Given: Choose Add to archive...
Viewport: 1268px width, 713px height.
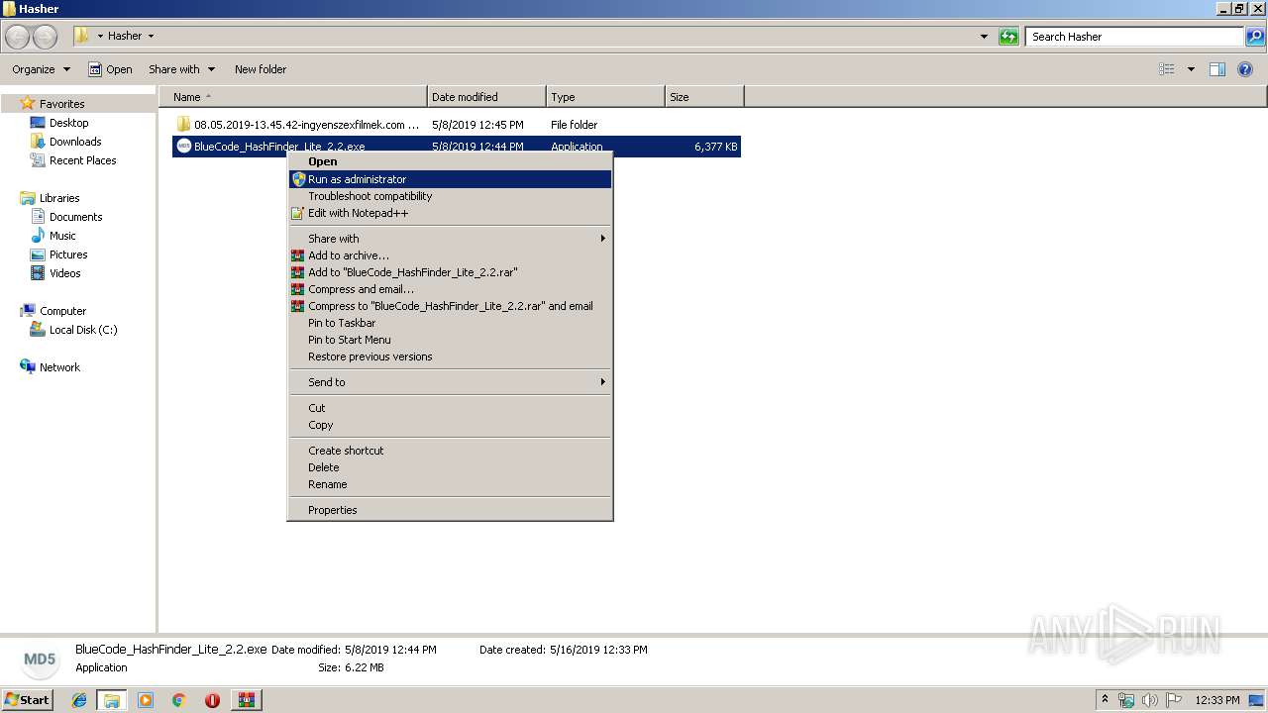Looking at the screenshot, I should [450, 255].
